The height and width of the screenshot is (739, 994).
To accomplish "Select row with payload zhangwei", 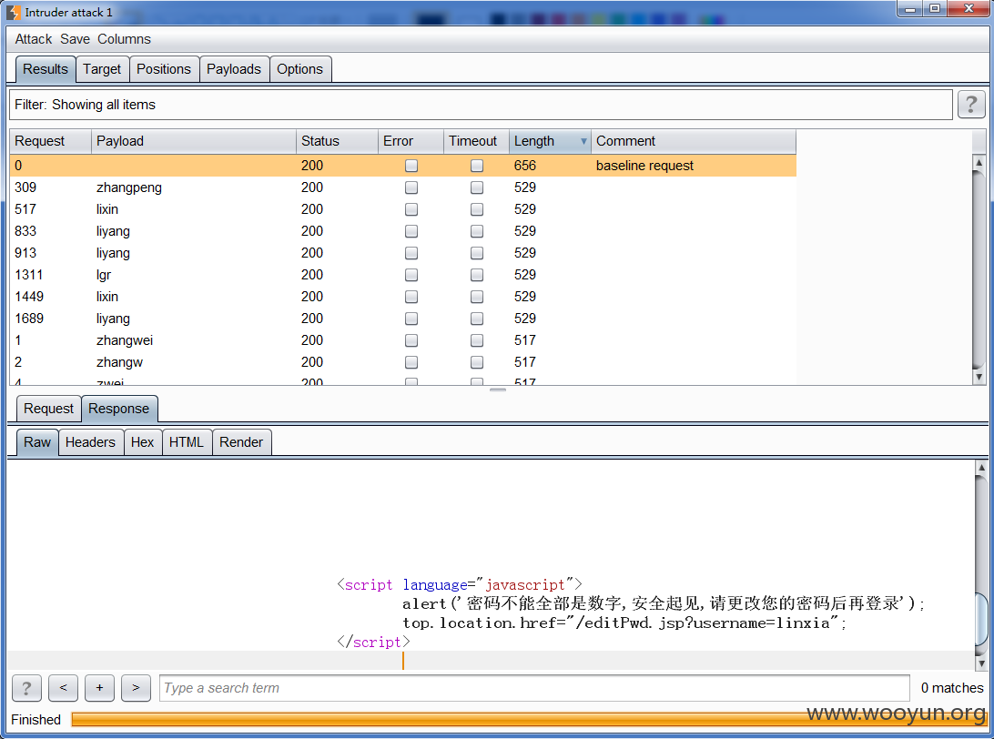I will click(402, 340).
